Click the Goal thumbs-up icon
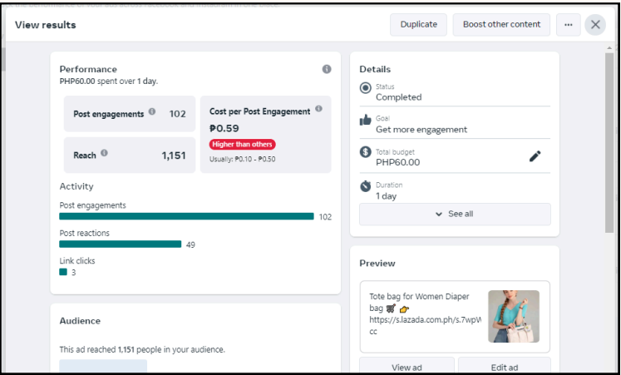621x375 pixels. pyautogui.click(x=366, y=121)
